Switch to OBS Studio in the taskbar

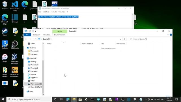pos(123,99)
